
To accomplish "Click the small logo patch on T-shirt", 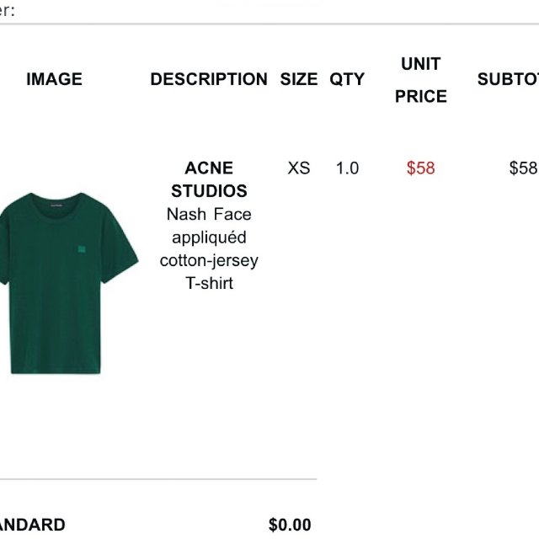I will pyautogui.click(x=82, y=249).
